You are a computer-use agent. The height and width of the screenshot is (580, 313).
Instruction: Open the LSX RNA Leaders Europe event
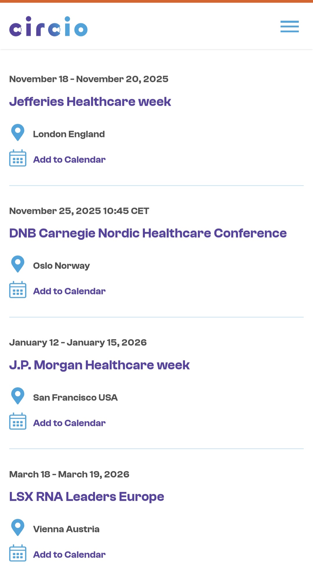pyautogui.click(x=87, y=497)
